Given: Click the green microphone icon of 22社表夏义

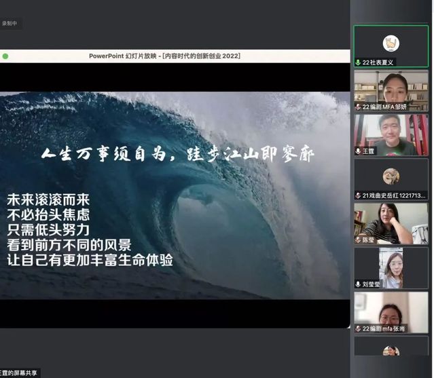Looking at the screenshot, I should [x=358, y=62].
